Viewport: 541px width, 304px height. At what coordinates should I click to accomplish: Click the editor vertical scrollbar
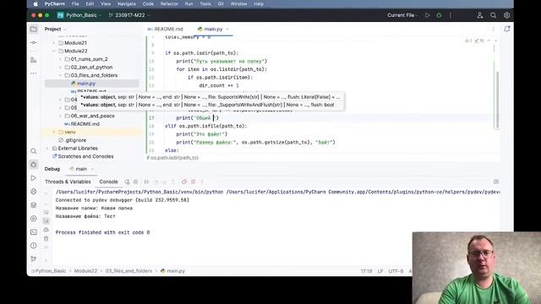497,100
